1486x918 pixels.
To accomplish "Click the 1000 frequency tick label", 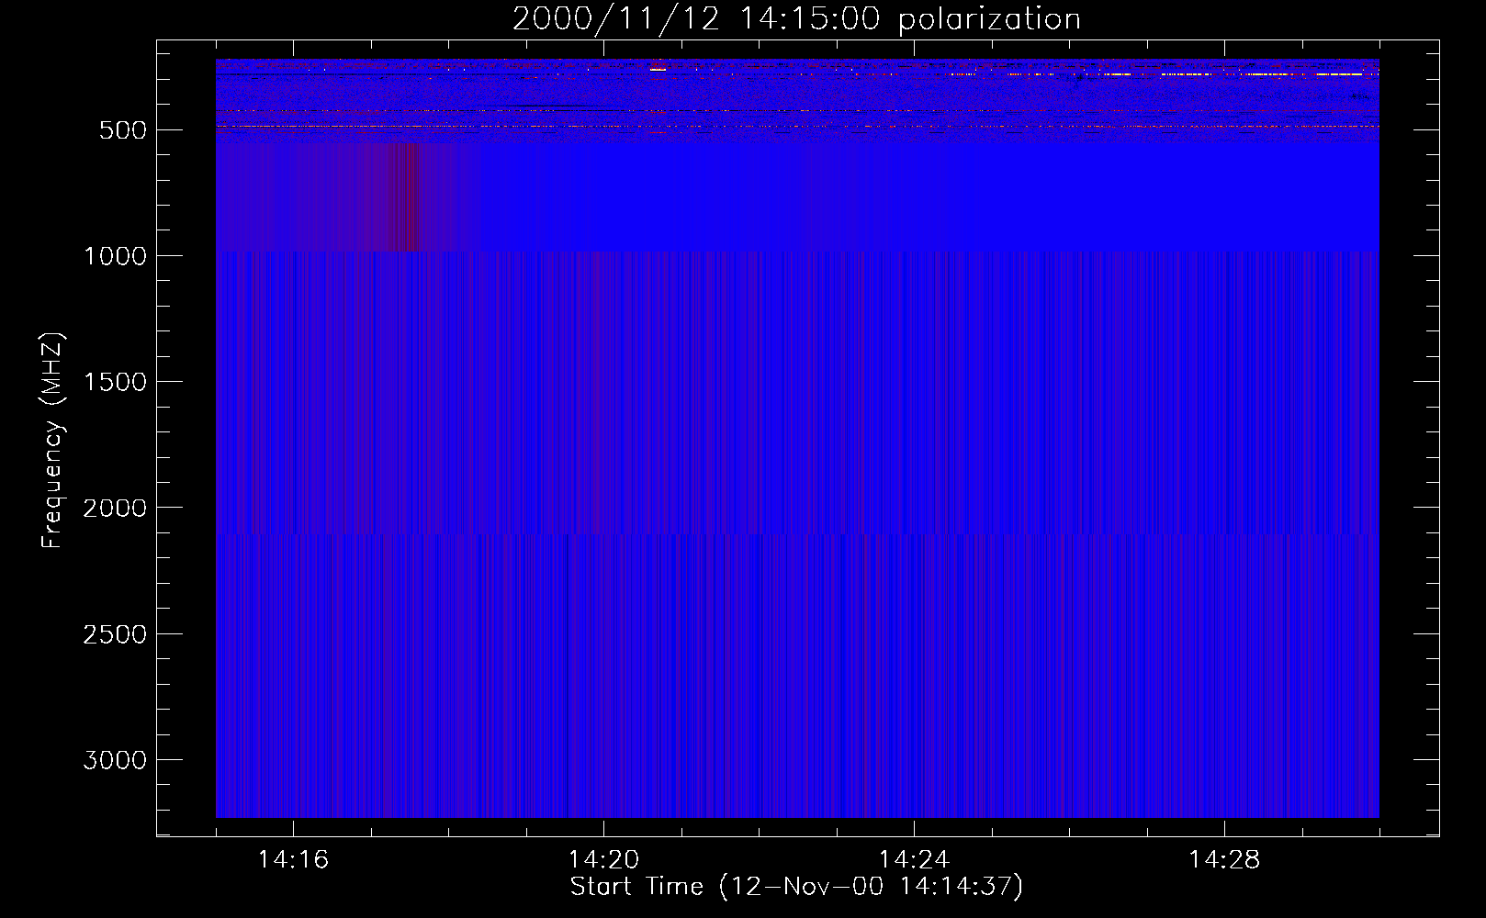I will coord(115,256).
